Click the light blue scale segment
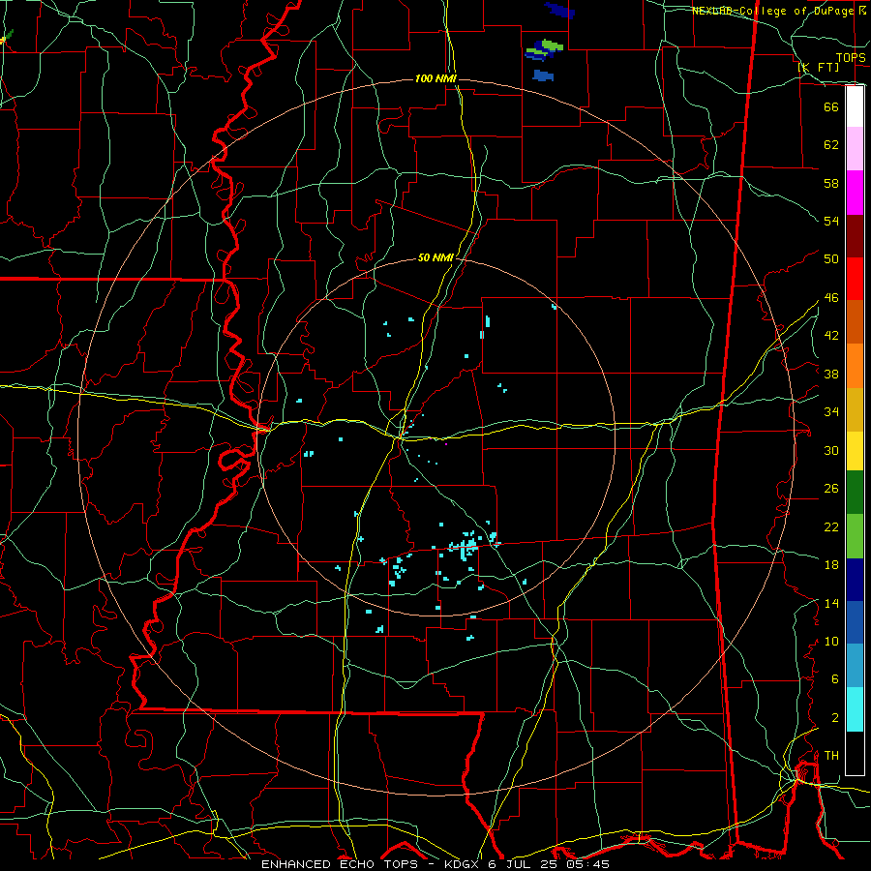Image resolution: width=871 pixels, height=871 pixels. click(x=855, y=666)
